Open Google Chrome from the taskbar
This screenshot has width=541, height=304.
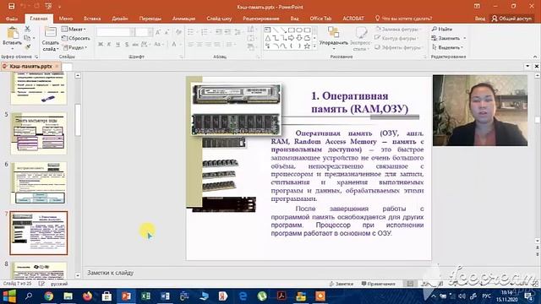(49, 296)
